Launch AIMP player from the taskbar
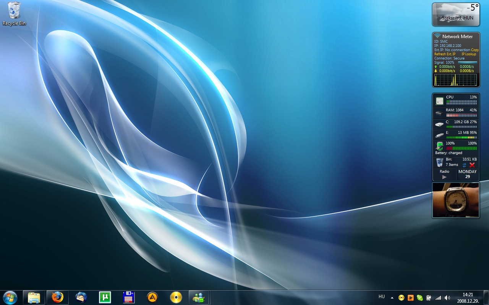Screen dimensions: 489x305 [152, 297]
